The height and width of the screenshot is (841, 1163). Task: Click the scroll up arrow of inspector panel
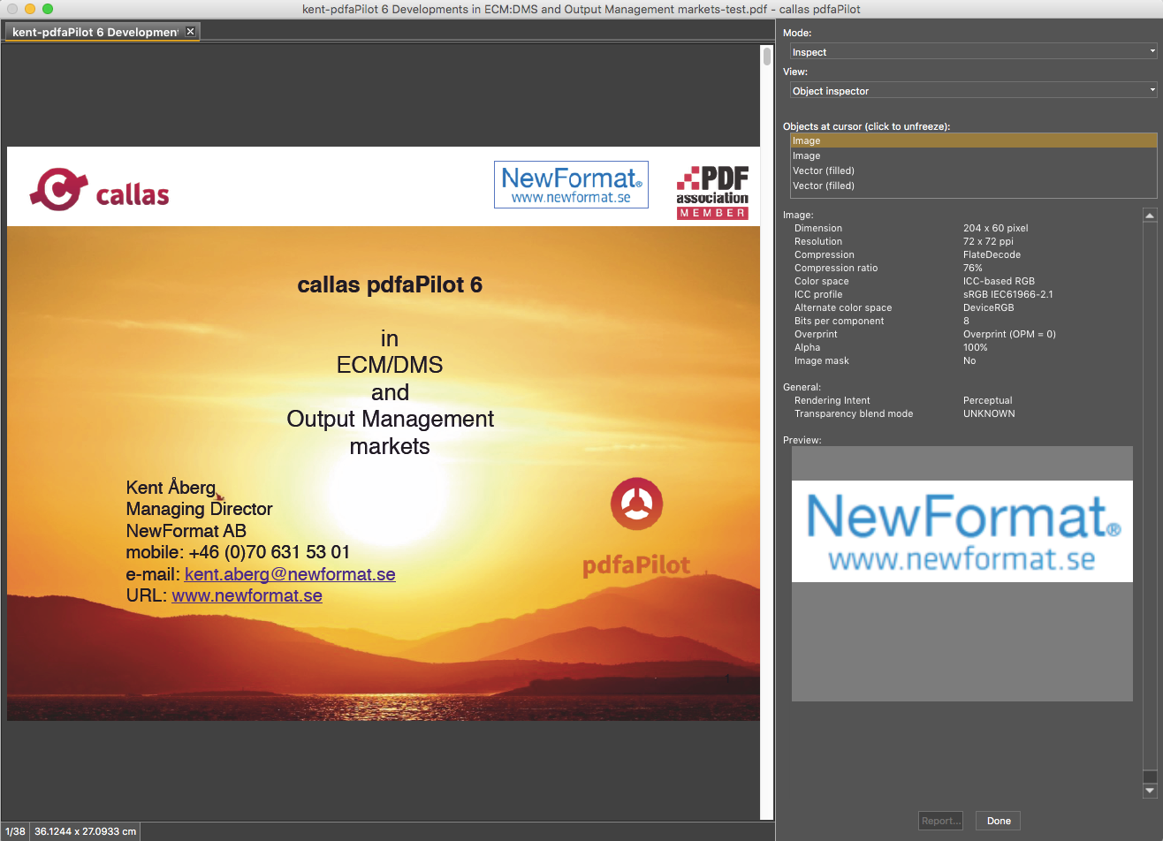[1150, 216]
